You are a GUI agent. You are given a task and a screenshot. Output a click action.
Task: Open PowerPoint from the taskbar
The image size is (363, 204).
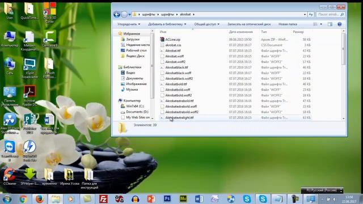[x=151, y=199]
